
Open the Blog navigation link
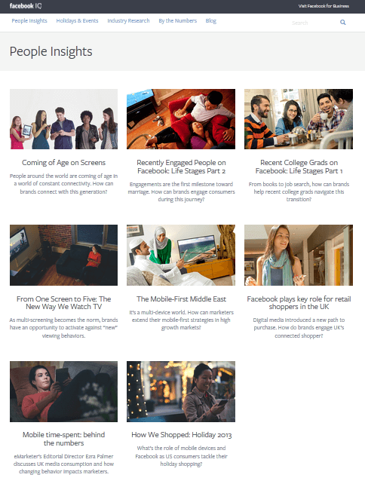pos(211,21)
